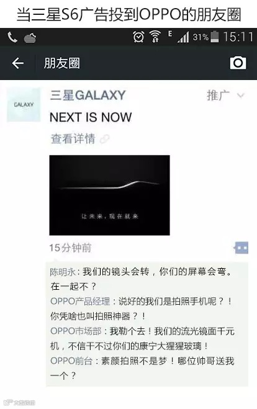This screenshot has height=409, width=257.
Task: Open the camera icon to post
Action: (x=238, y=63)
